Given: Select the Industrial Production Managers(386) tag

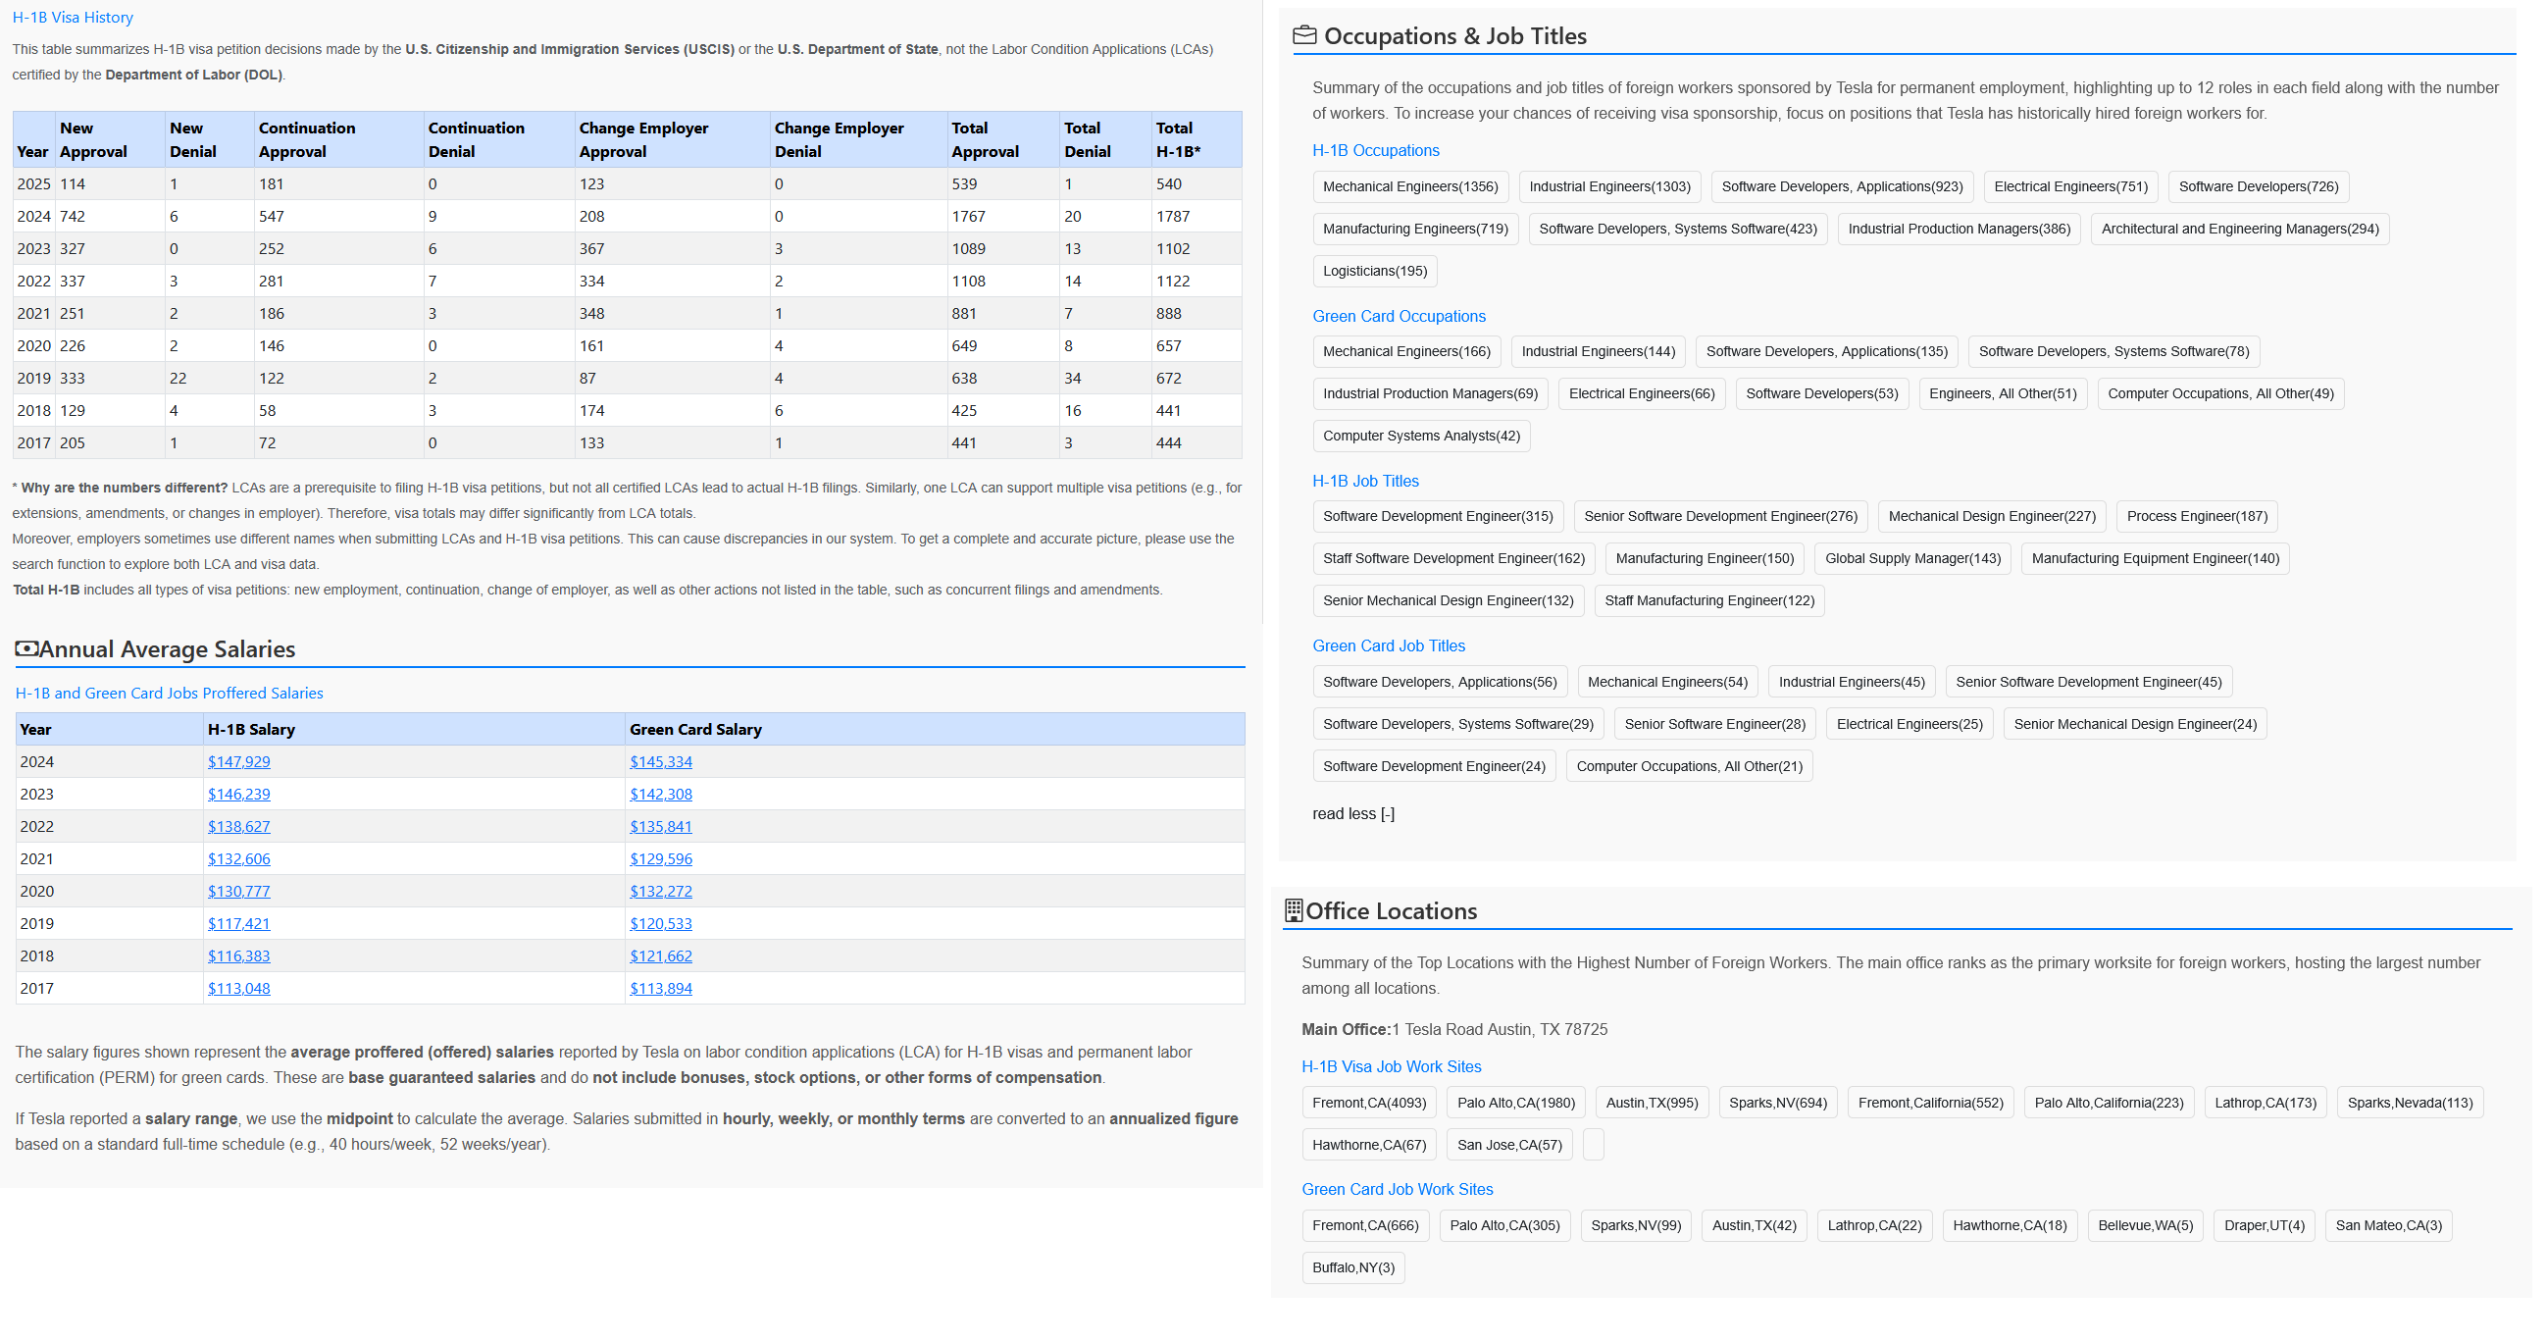Looking at the screenshot, I should [1959, 230].
